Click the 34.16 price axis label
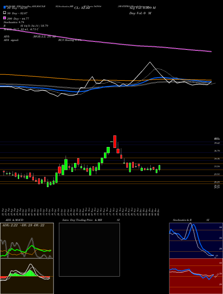 click(217, 159)
